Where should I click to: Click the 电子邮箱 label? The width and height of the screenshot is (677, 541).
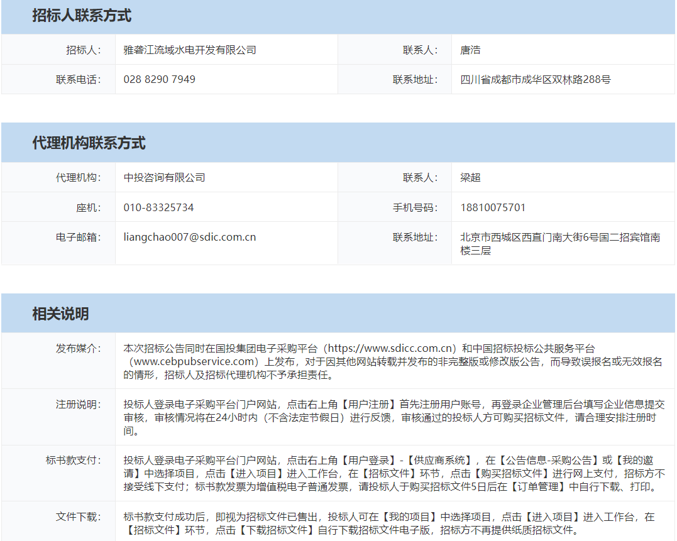[78, 237]
